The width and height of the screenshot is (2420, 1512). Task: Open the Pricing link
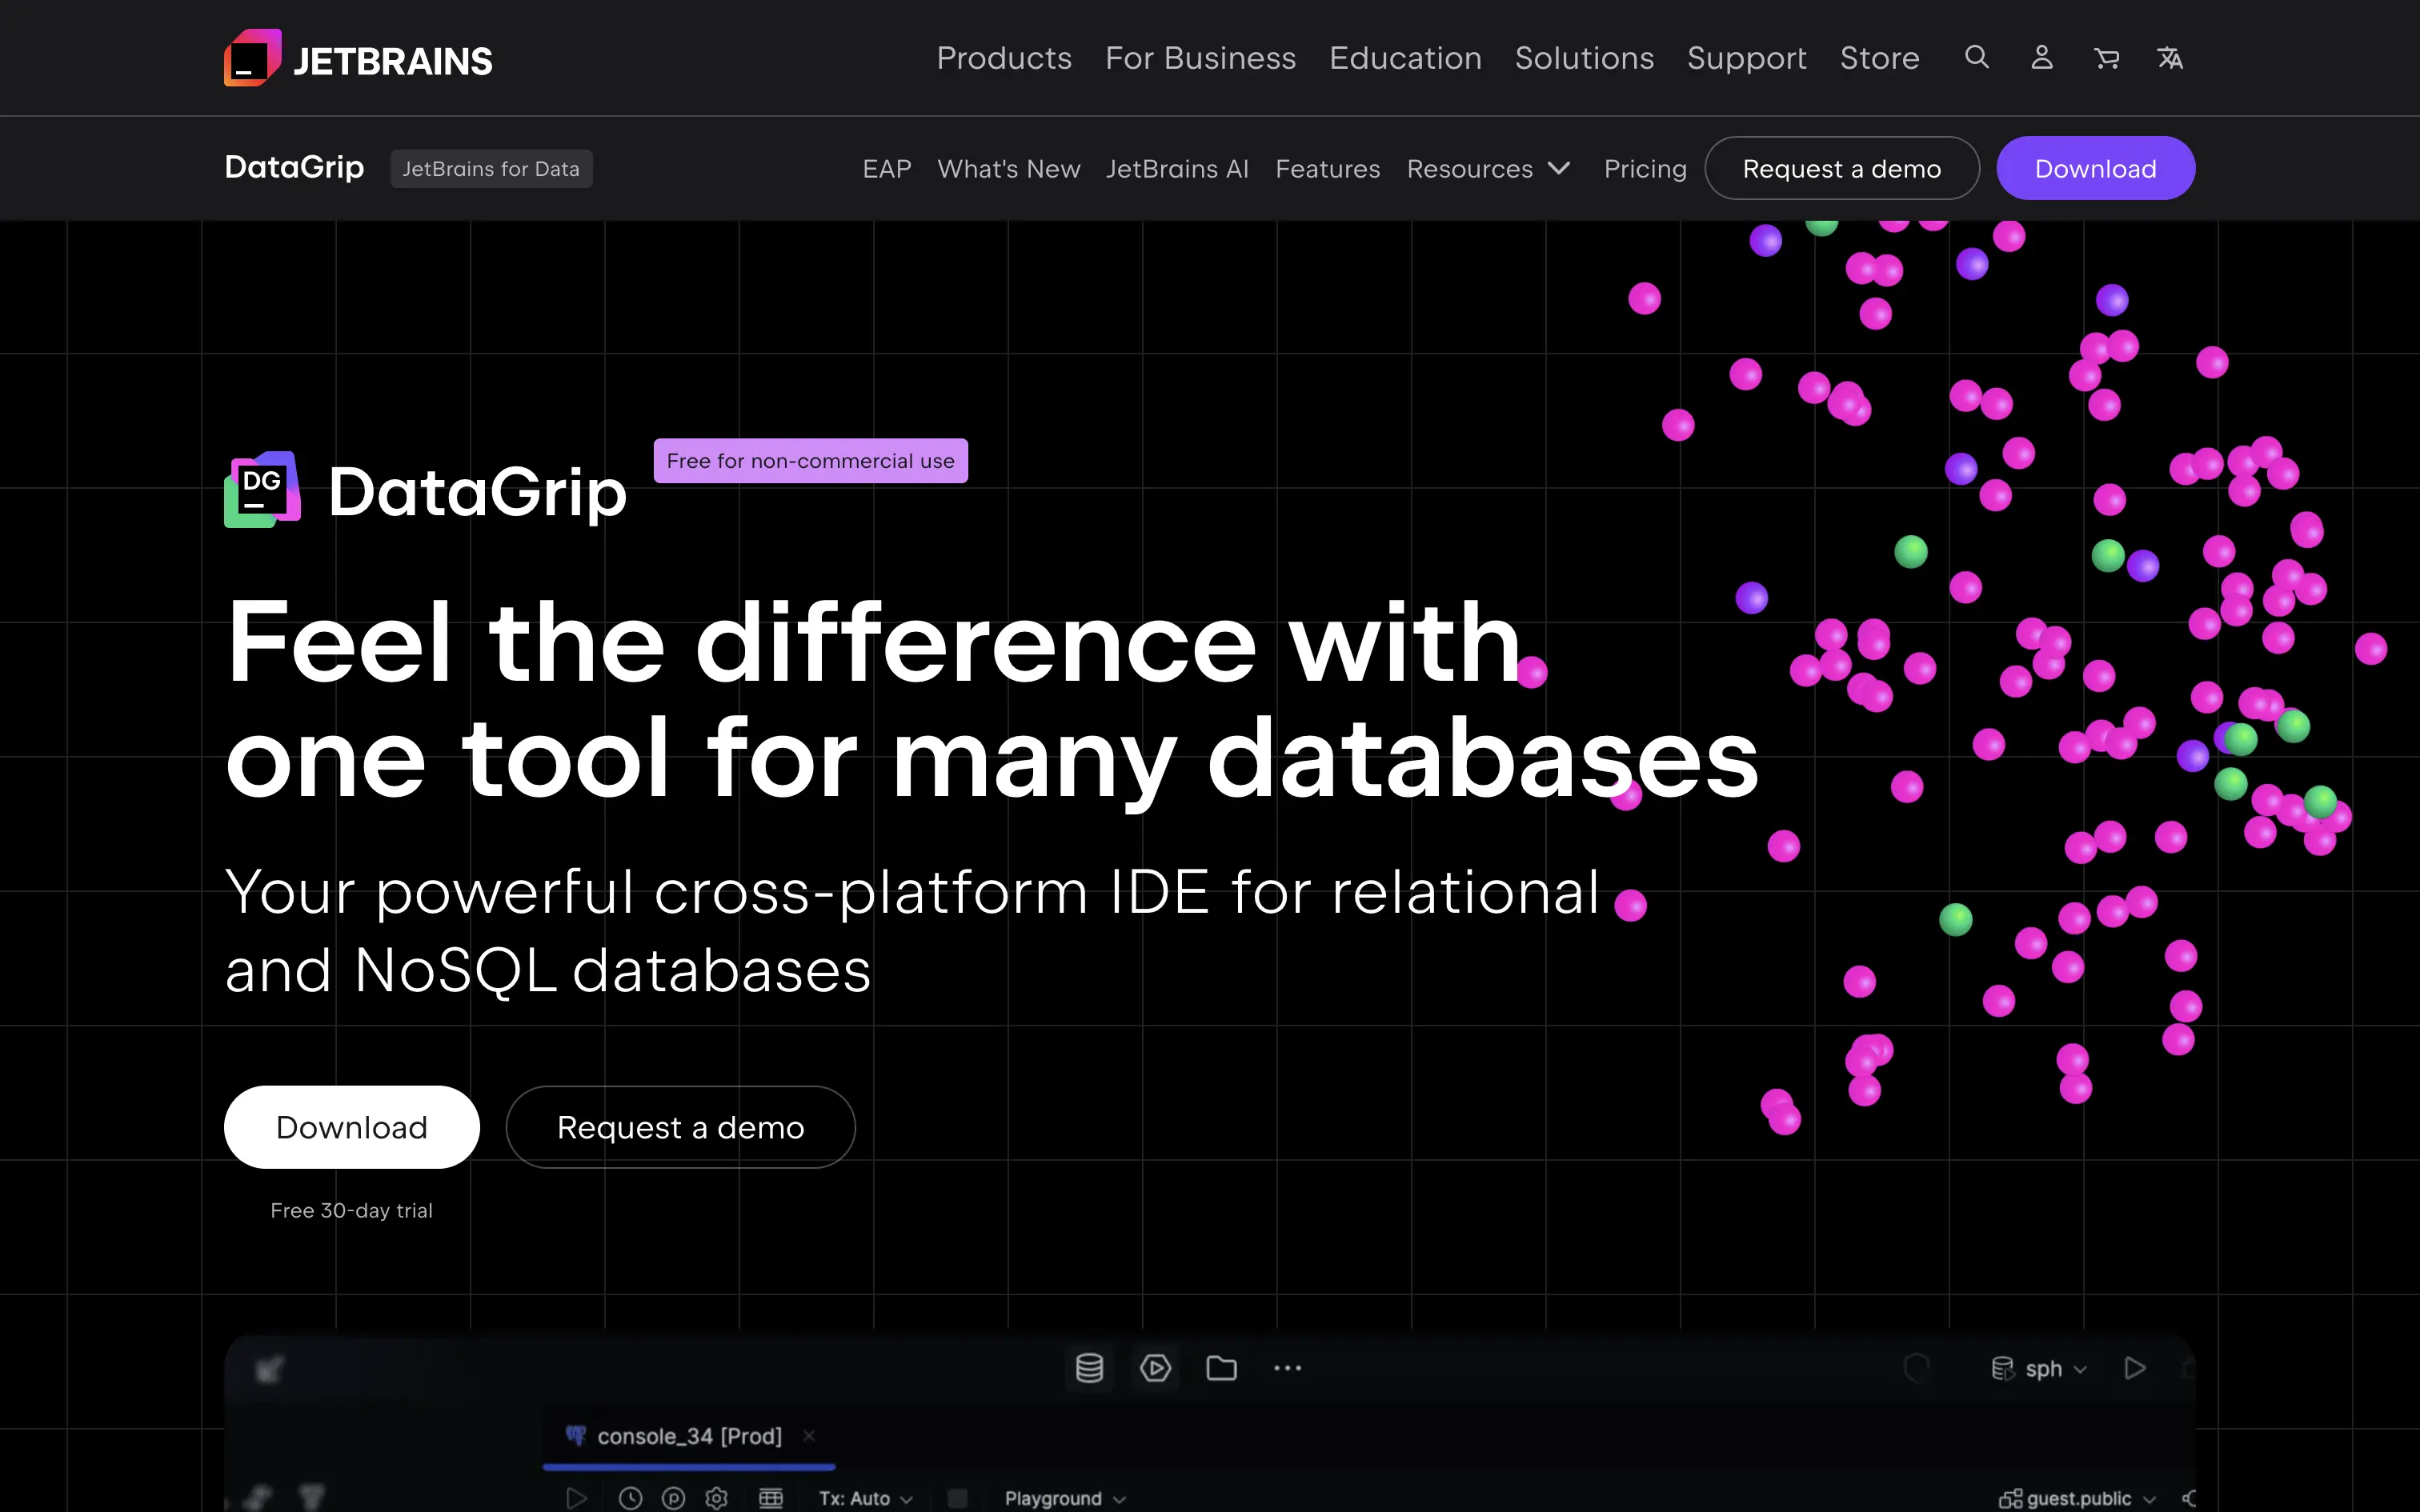point(1645,168)
